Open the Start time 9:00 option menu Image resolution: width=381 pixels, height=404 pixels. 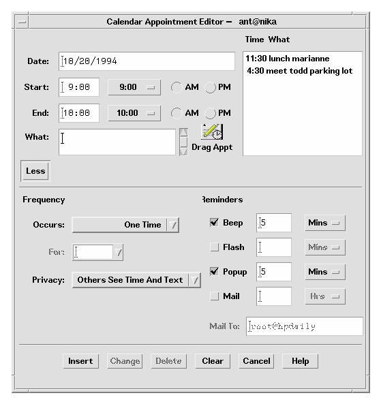tap(134, 87)
